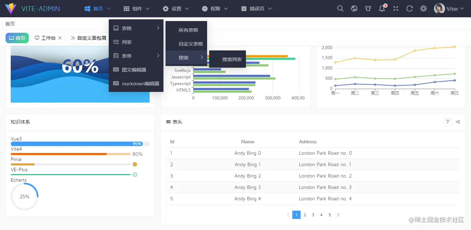The width and height of the screenshot is (471, 230).
Task: Open the notification bell
Action: pyautogui.click(x=382, y=9)
